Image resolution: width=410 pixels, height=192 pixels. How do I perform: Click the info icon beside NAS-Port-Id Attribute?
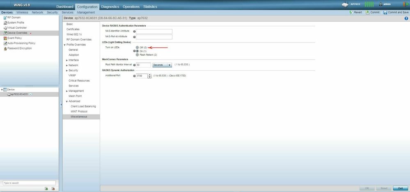pos(134,37)
